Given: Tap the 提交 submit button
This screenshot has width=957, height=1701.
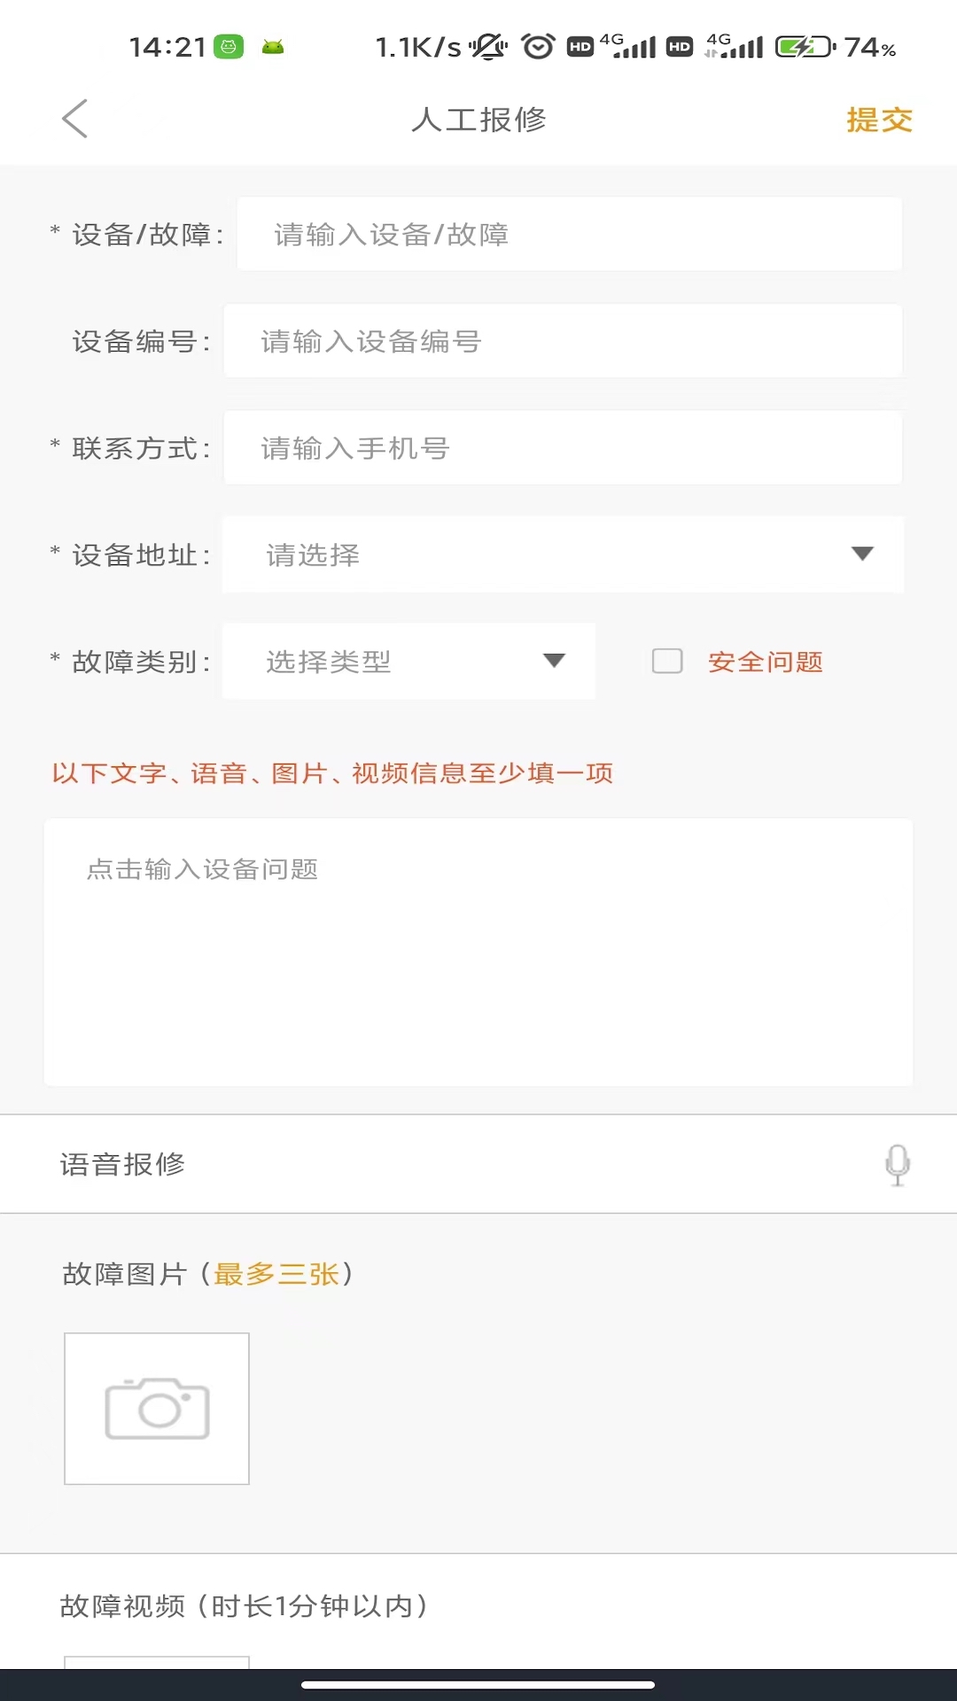Looking at the screenshot, I should click(x=879, y=120).
